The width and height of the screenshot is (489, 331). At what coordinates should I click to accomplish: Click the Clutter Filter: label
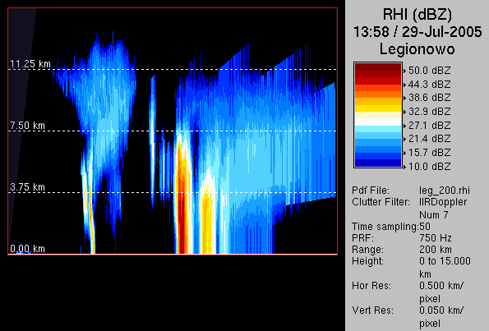(x=381, y=202)
